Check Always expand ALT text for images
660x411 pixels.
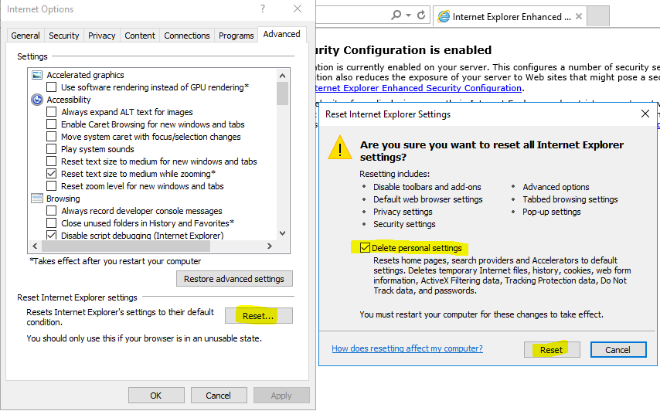[x=51, y=112]
